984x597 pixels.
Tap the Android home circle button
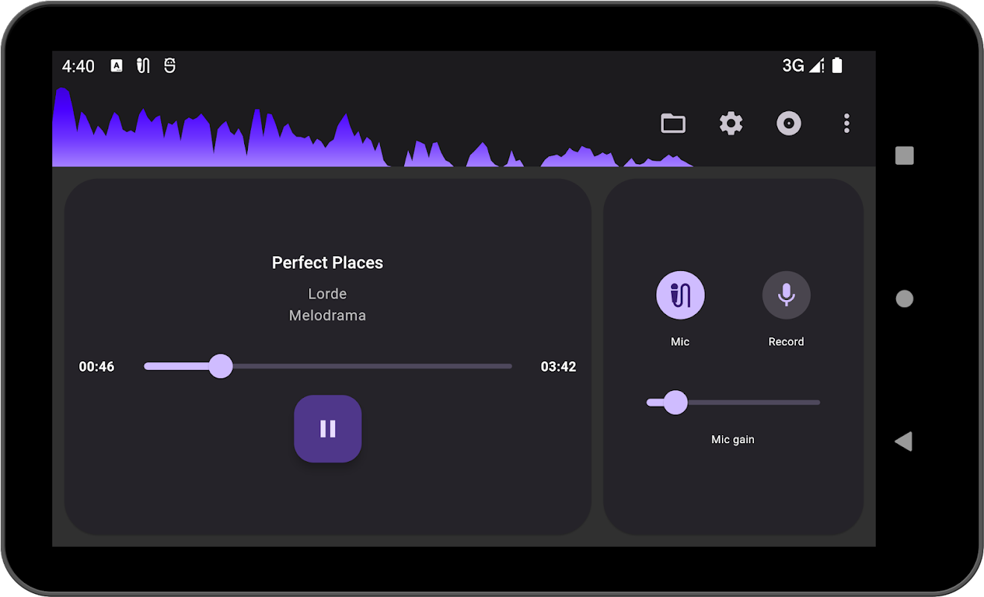[x=904, y=298]
